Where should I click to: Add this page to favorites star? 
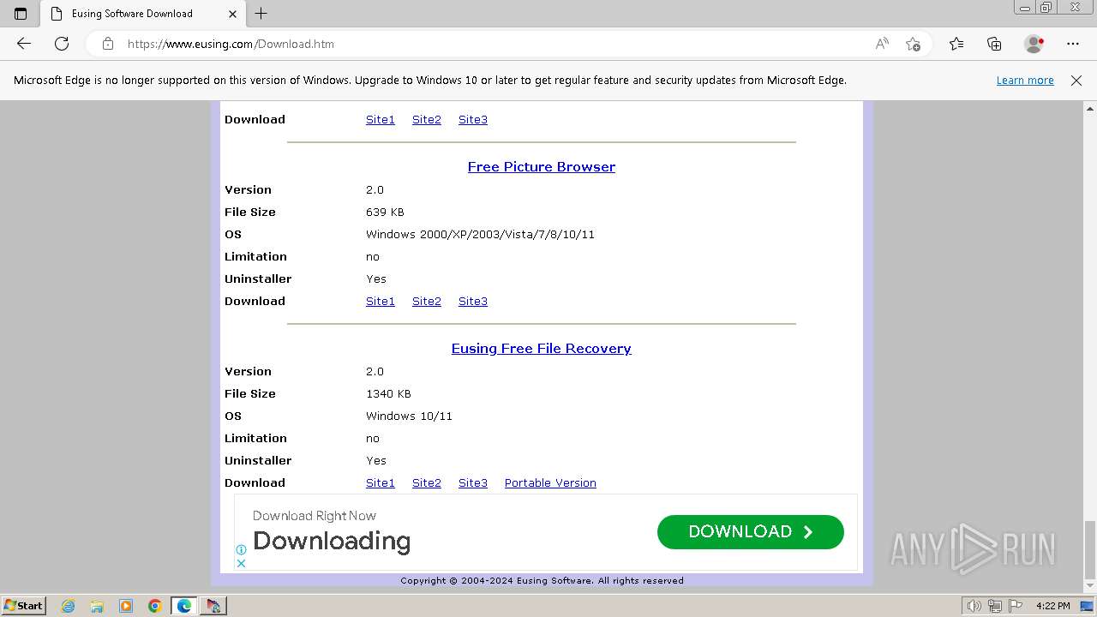[x=913, y=44]
